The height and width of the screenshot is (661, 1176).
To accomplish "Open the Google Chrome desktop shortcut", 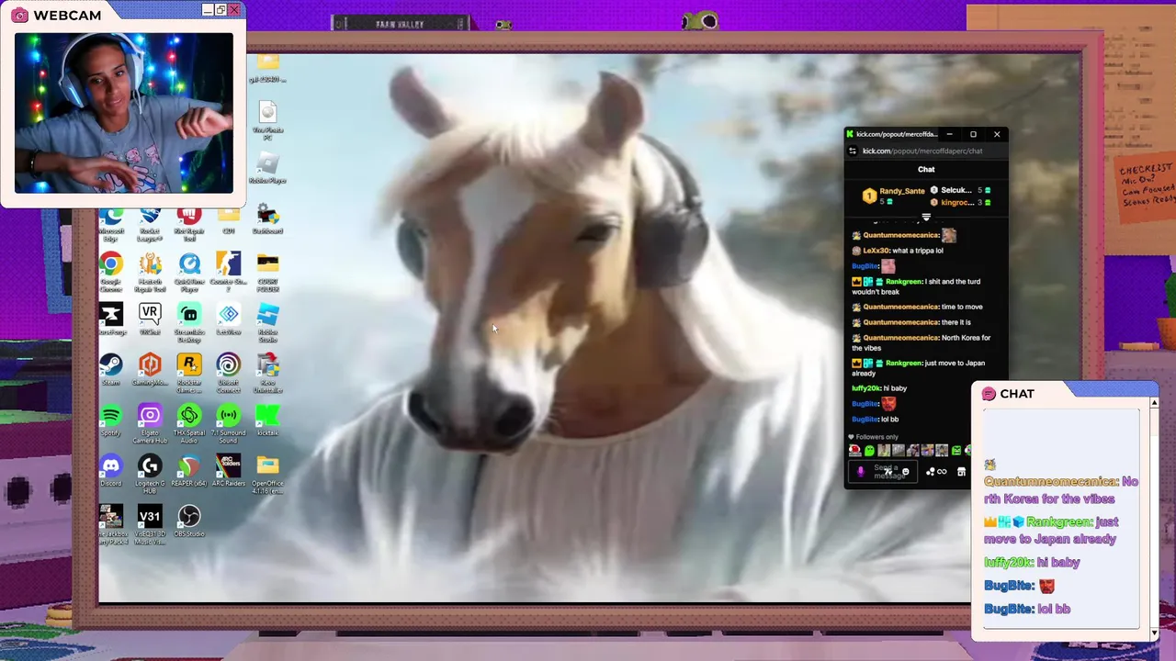I will 111,274.
